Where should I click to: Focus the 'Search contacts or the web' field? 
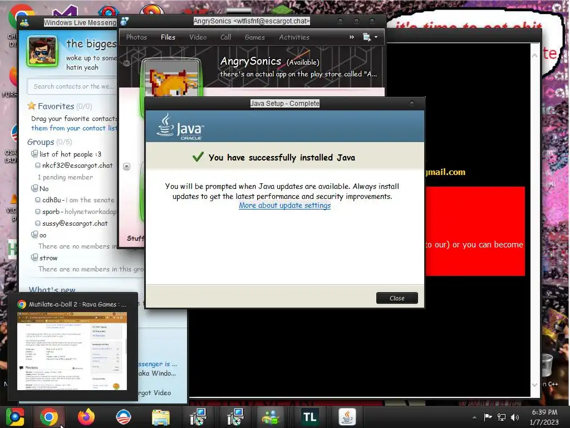point(72,86)
